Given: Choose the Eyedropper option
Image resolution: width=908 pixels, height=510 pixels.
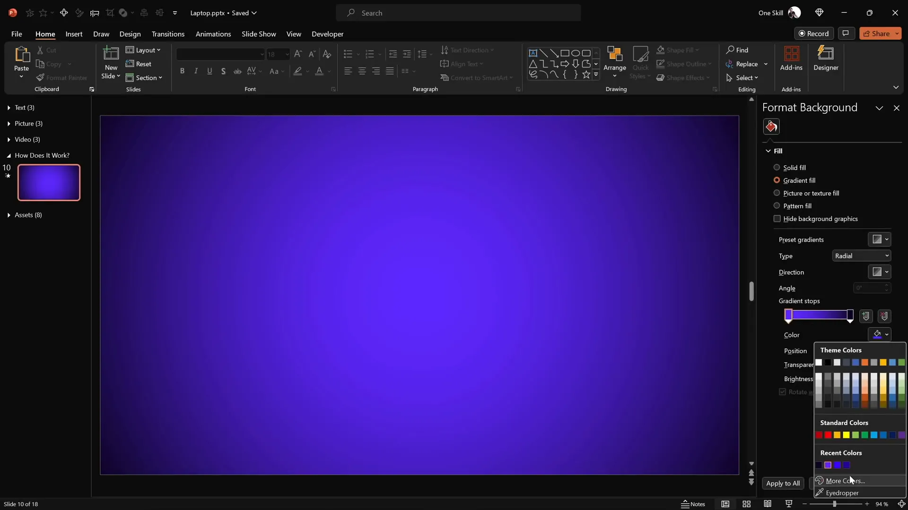Looking at the screenshot, I should tap(859, 493).
